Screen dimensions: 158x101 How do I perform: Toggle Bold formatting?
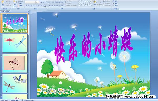point(26,6)
